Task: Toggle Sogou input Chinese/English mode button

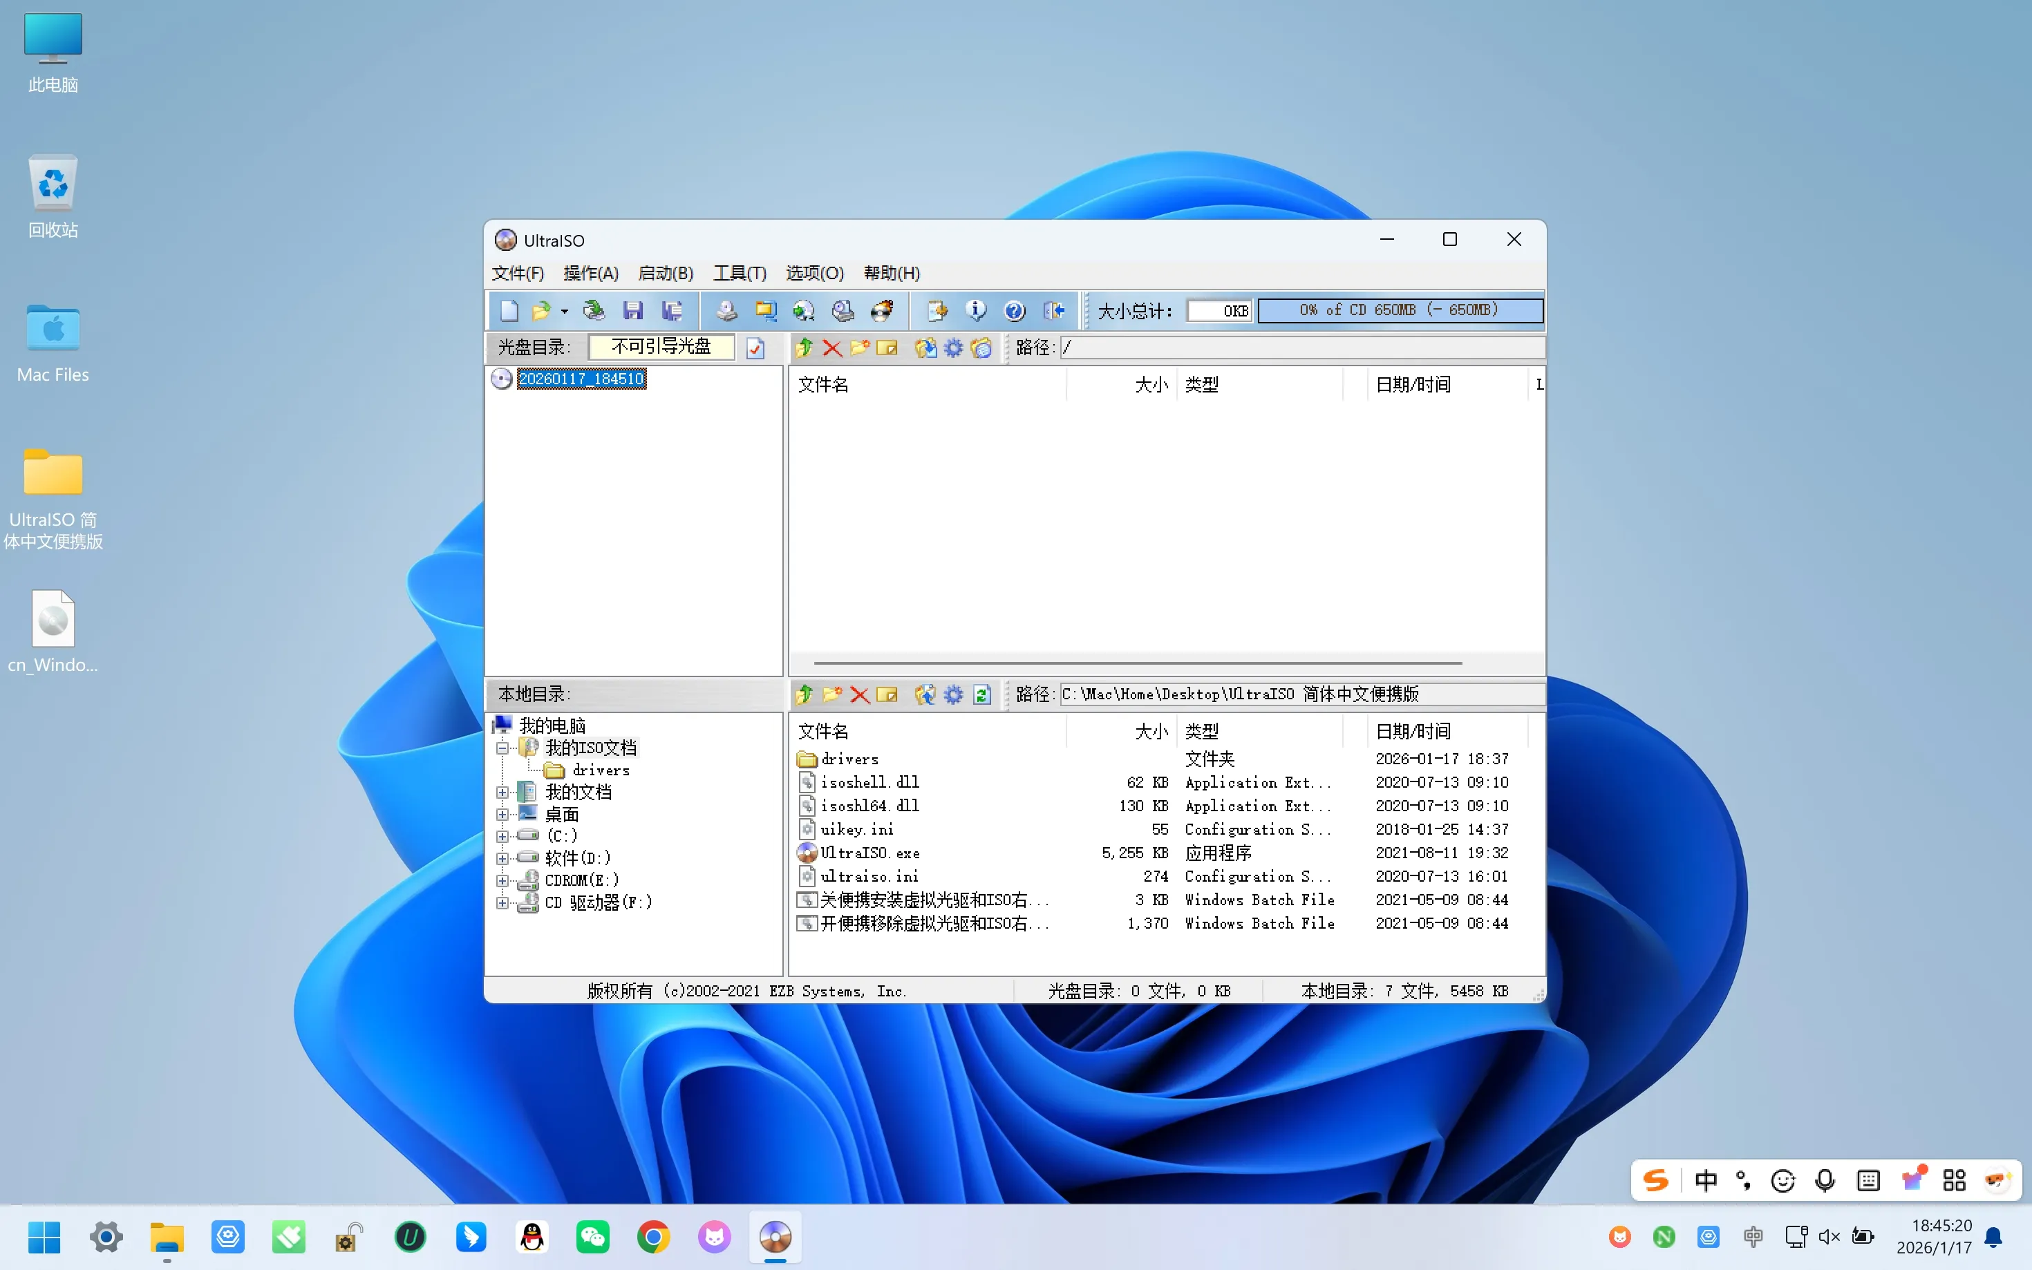Action: coord(1705,1181)
